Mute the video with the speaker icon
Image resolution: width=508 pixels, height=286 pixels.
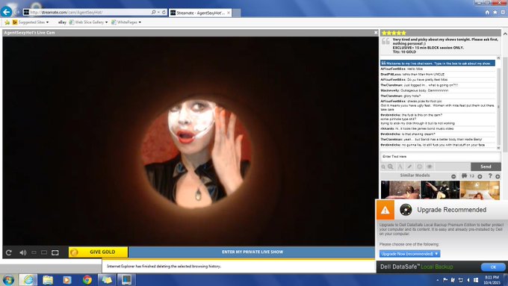tap(22, 252)
